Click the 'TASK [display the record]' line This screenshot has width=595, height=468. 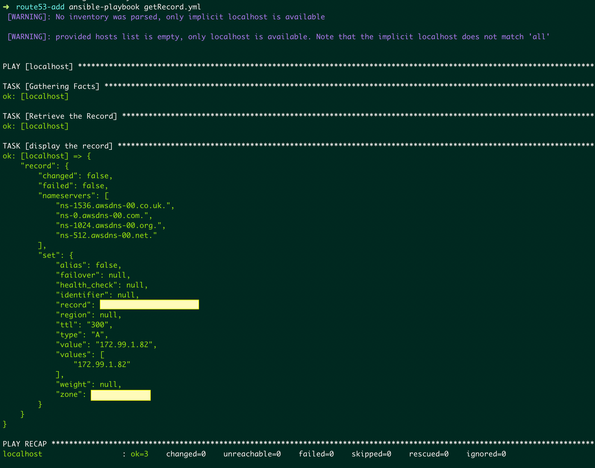point(298,146)
